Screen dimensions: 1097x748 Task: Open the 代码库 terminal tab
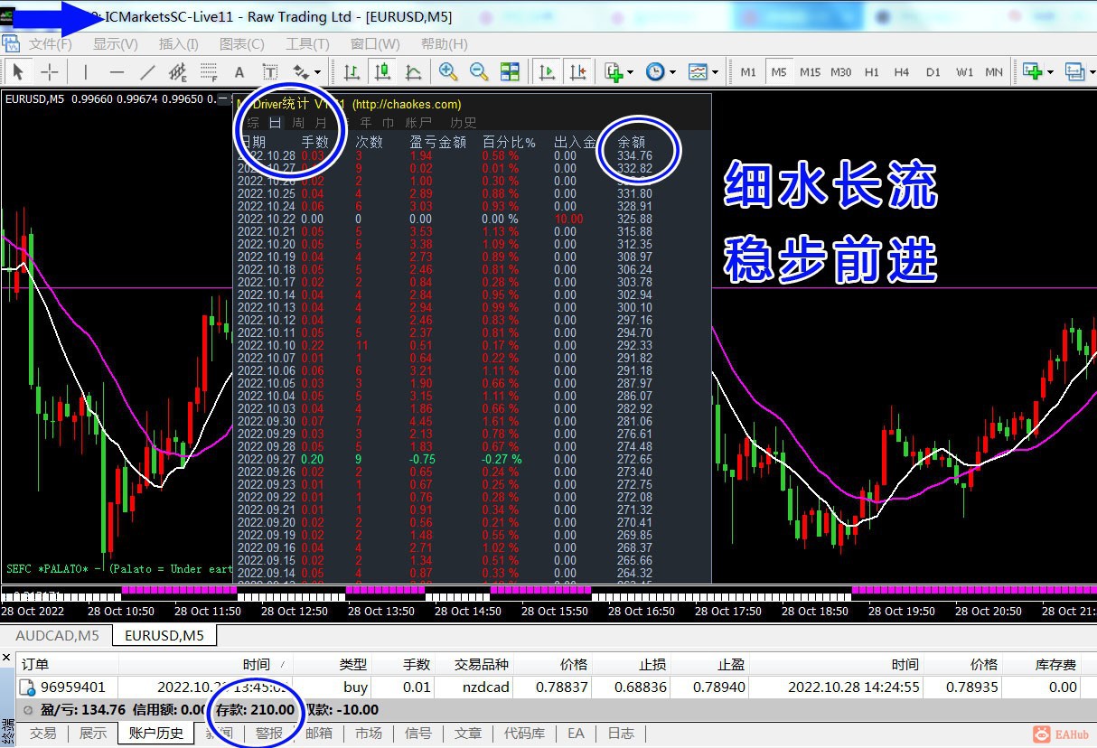click(524, 734)
